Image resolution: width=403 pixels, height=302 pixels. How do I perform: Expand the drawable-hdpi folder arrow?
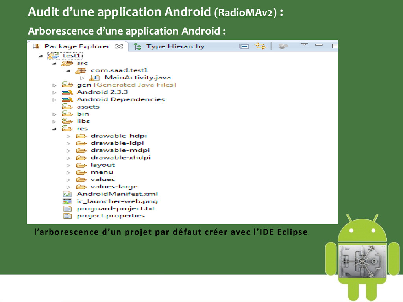[x=68, y=136]
